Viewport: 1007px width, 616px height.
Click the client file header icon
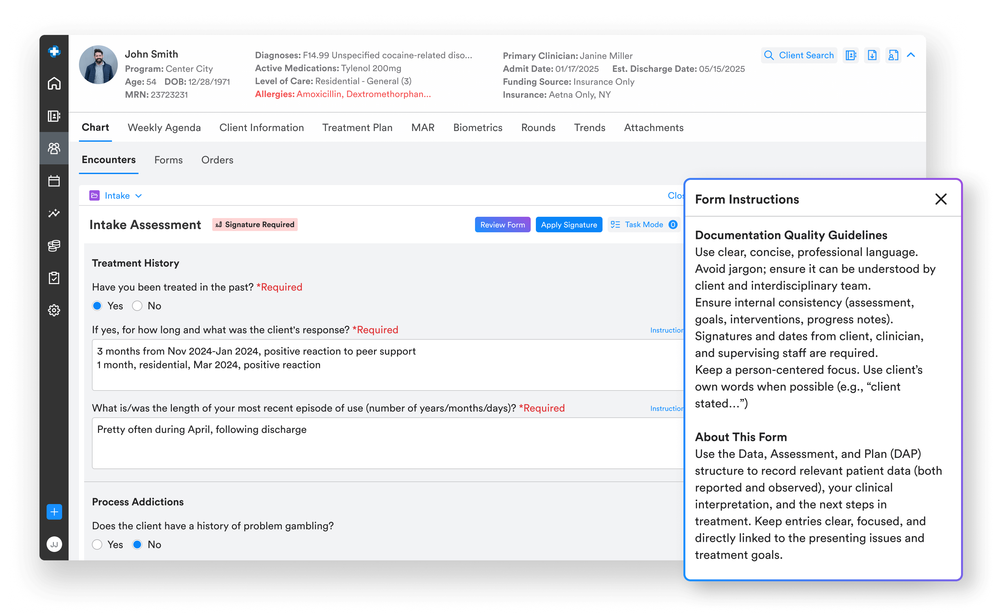point(893,55)
